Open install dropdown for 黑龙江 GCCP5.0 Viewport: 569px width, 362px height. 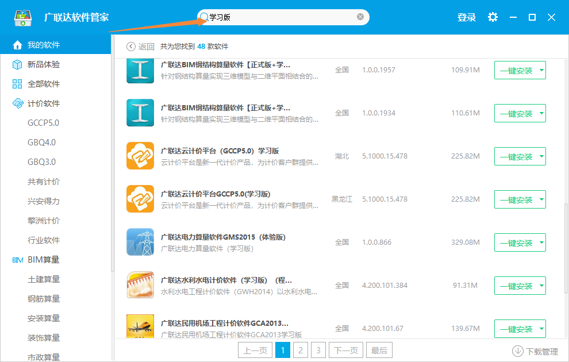click(541, 199)
